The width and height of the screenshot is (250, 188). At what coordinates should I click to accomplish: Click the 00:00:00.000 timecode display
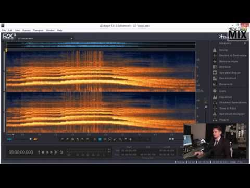21,152
